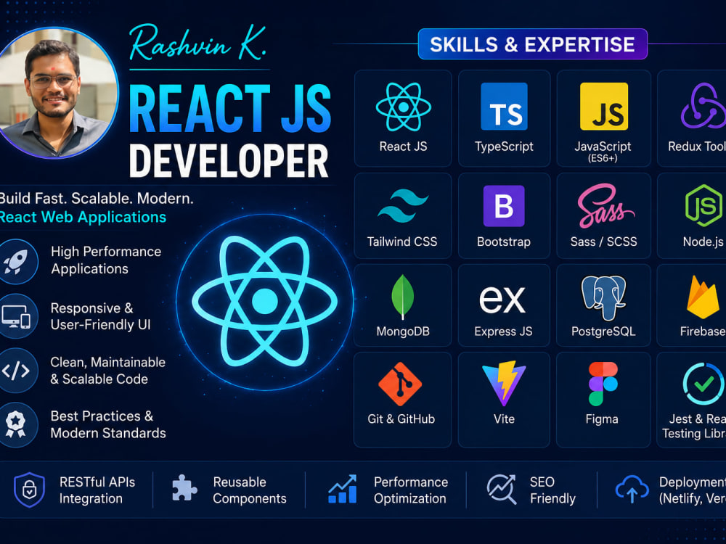
Task: Click the puzzle piece Reusable Components icon
Action: (x=184, y=488)
